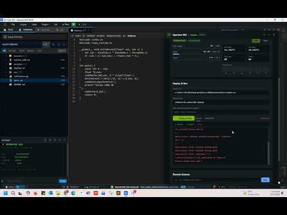Viewport: 287px width, 215px height.
Task: Click the Run button in top toolbar
Action: [x=66, y=24]
